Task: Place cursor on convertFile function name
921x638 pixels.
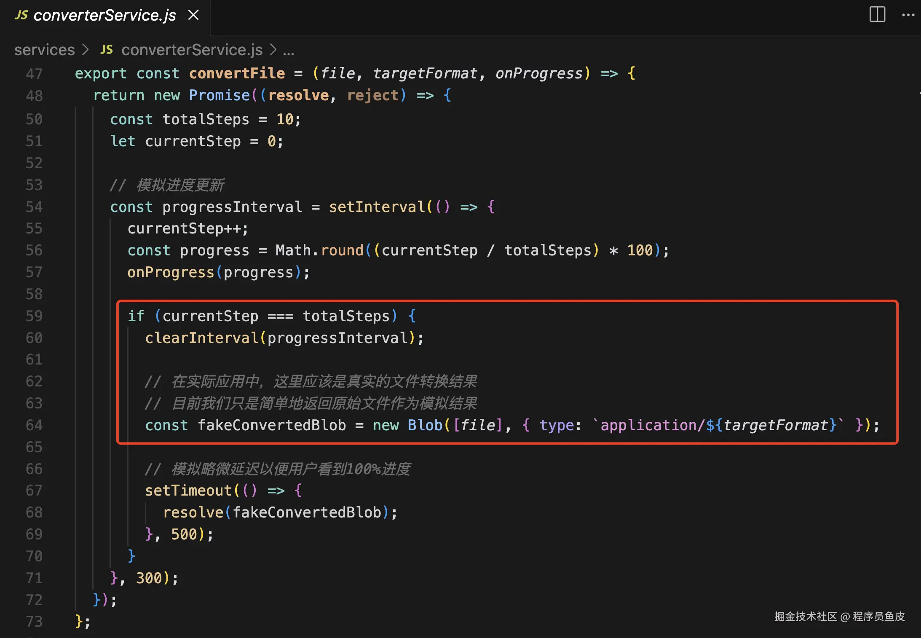Action: [237, 73]
